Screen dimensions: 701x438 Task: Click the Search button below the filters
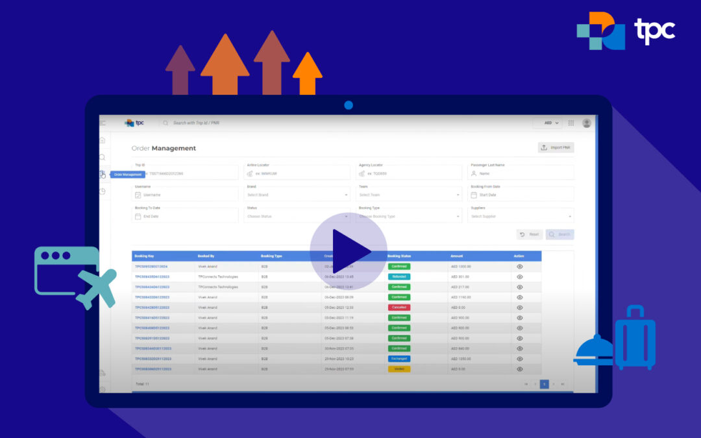[560, 234]
